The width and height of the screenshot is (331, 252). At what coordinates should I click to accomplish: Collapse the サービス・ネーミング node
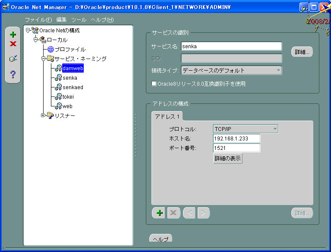click(x=43, y=59)
